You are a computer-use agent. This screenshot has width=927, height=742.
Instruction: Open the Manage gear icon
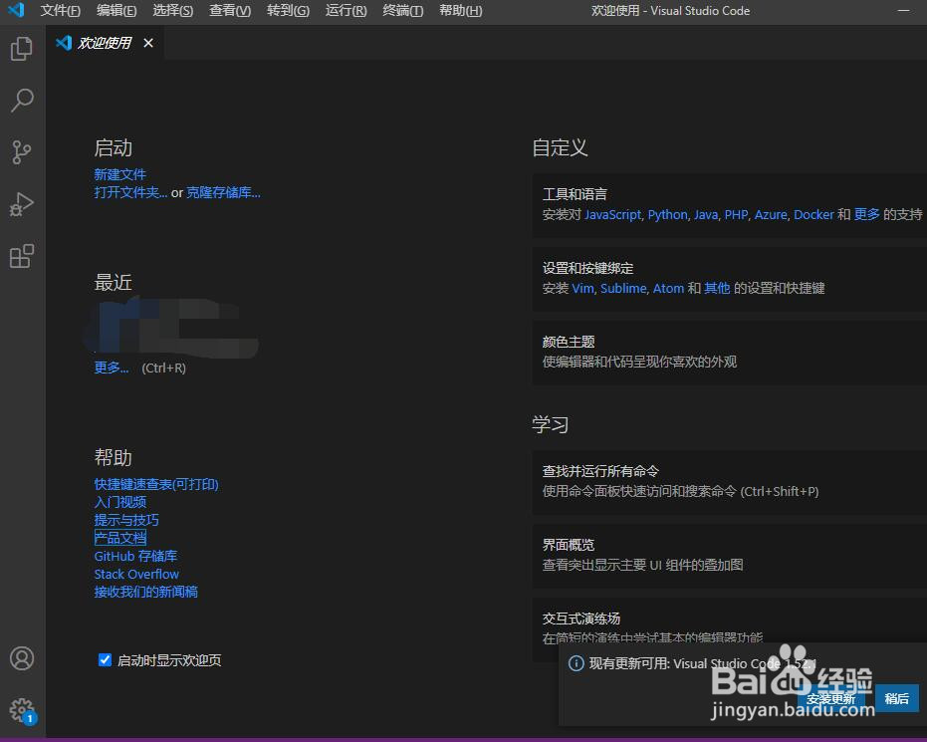22,710
